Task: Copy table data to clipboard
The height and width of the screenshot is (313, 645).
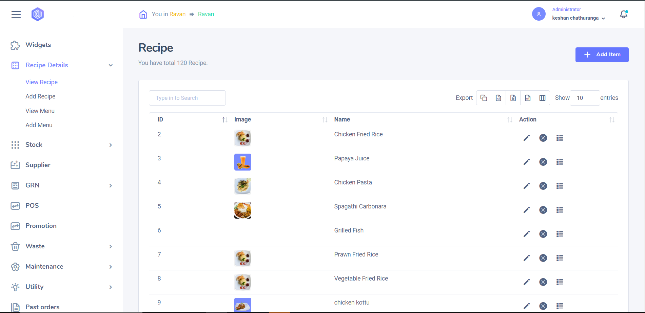Action: coord(484,98)
